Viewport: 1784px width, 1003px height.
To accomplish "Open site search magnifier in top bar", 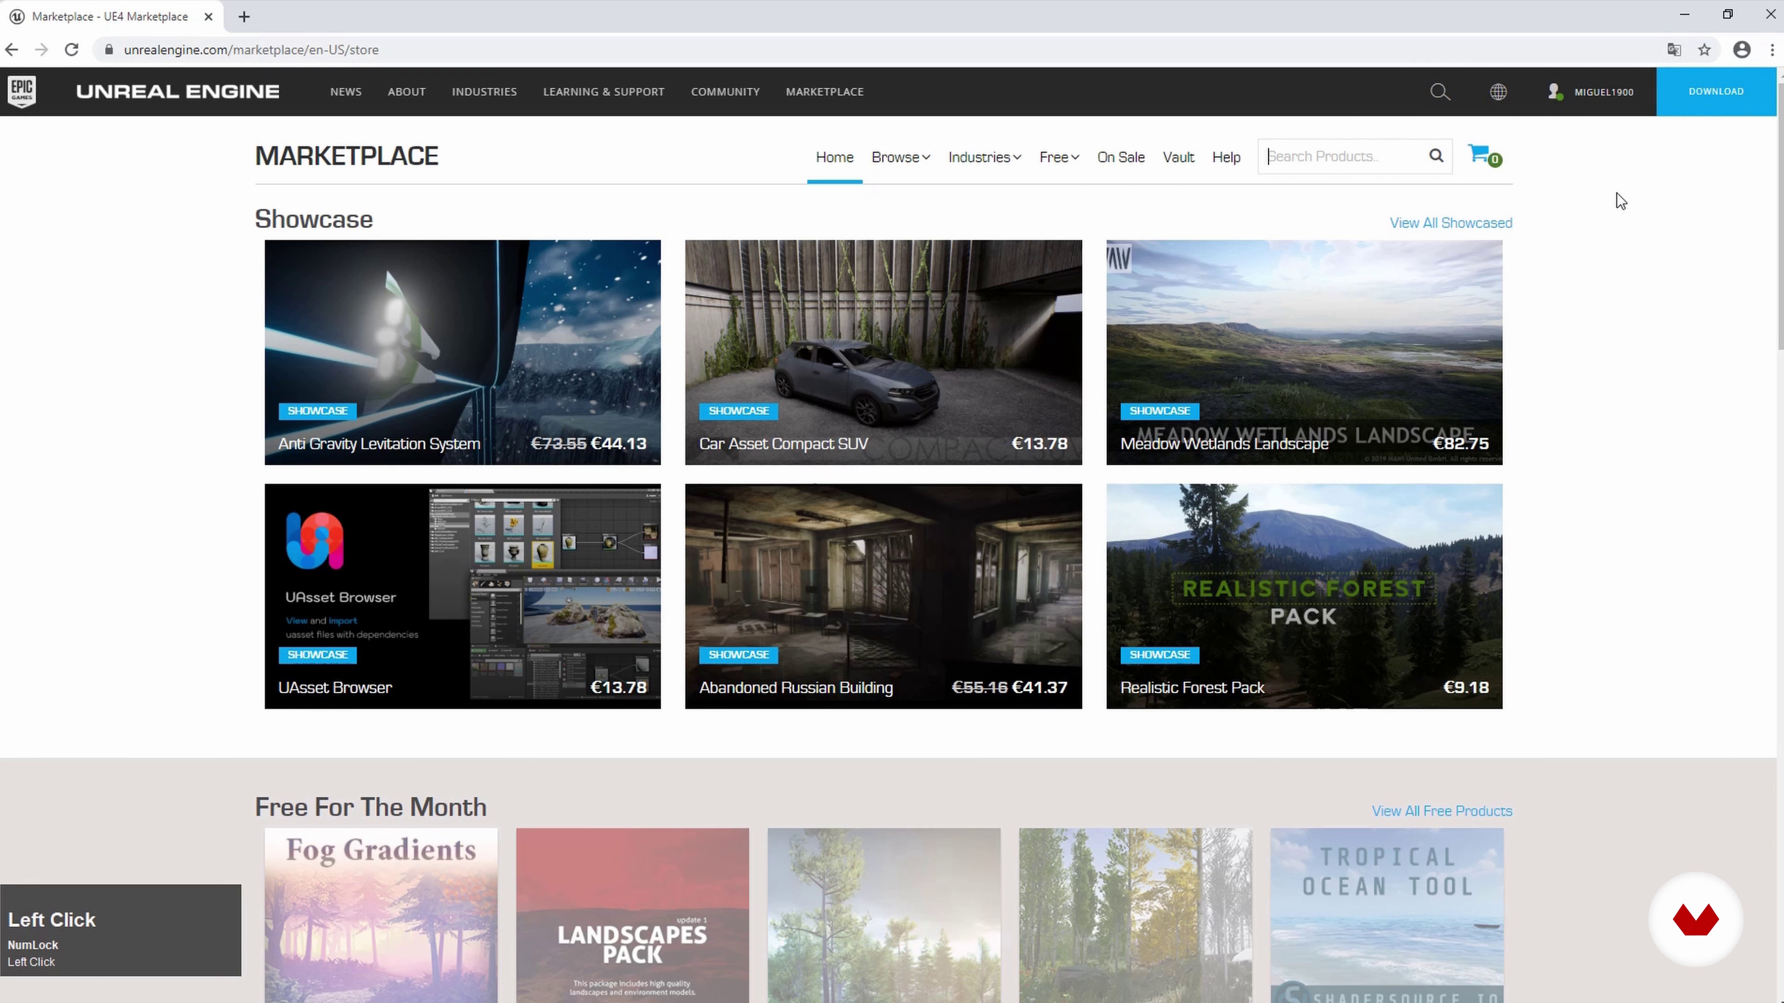I will 1440,91.
